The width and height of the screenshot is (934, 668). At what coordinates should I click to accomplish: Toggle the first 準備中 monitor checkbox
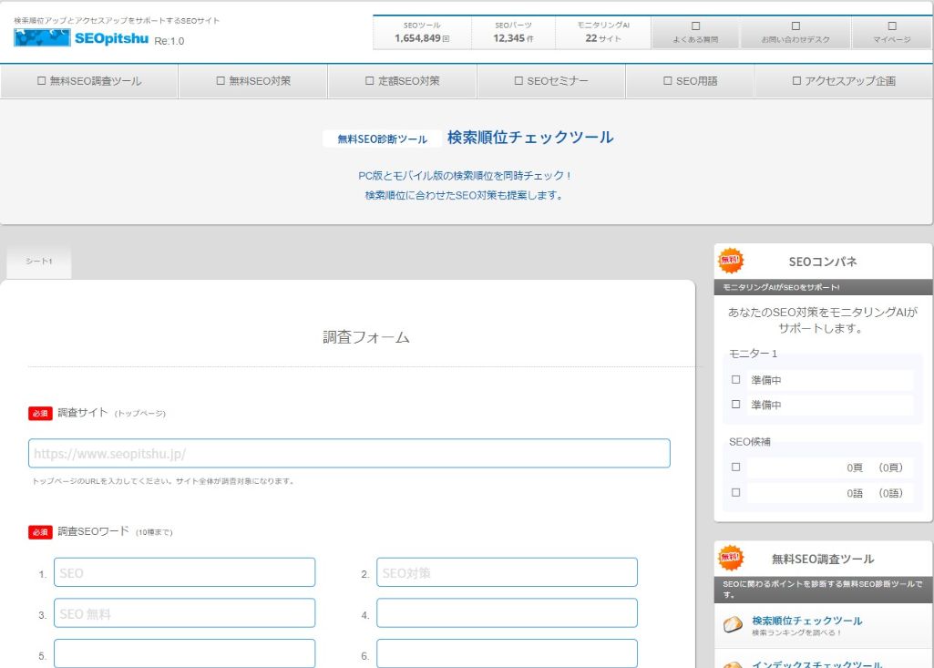736,380
